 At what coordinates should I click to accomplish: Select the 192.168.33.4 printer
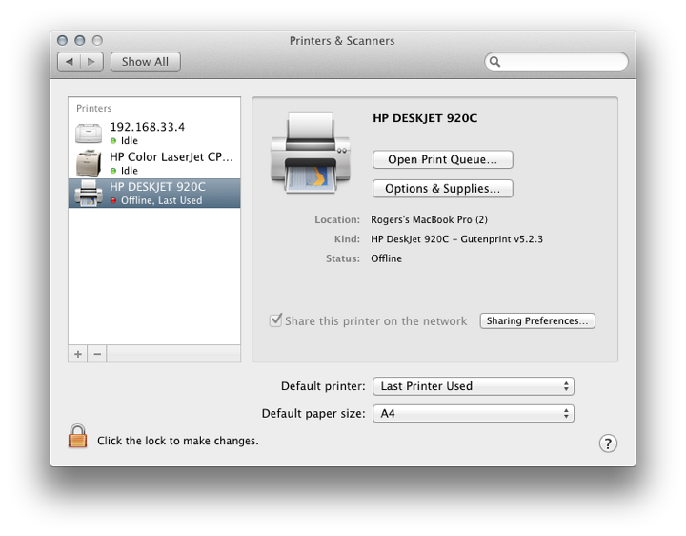154,134
